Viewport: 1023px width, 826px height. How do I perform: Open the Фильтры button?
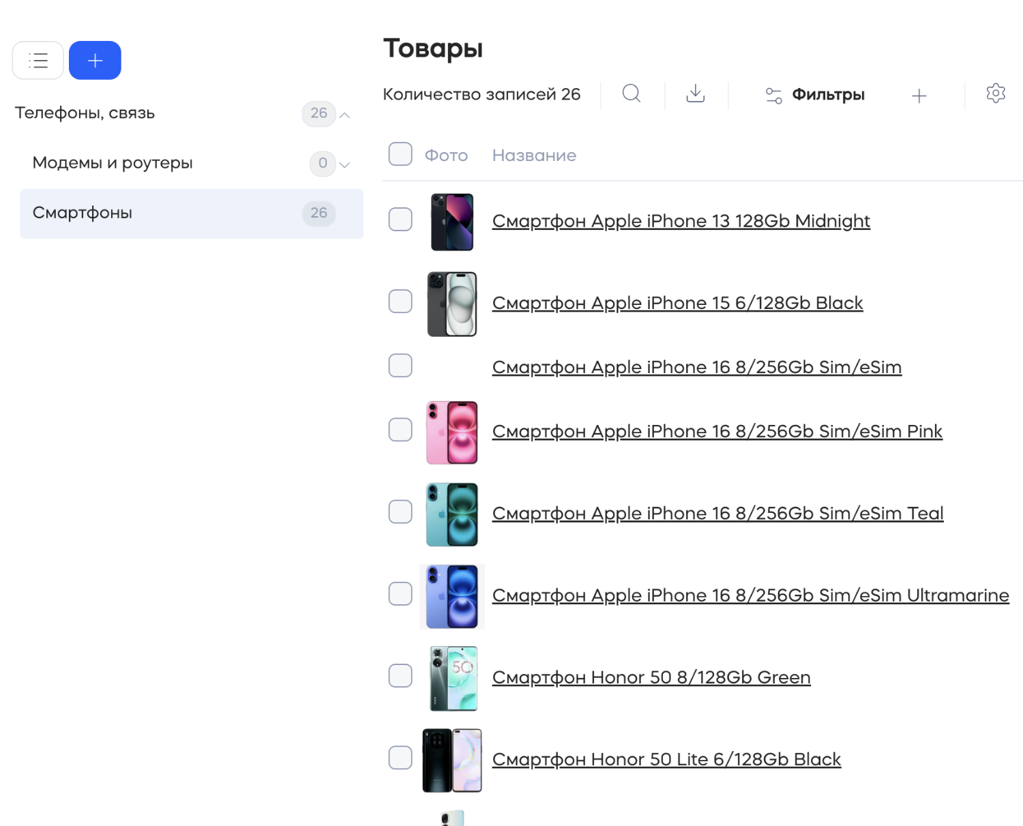[x=815, y=95]
